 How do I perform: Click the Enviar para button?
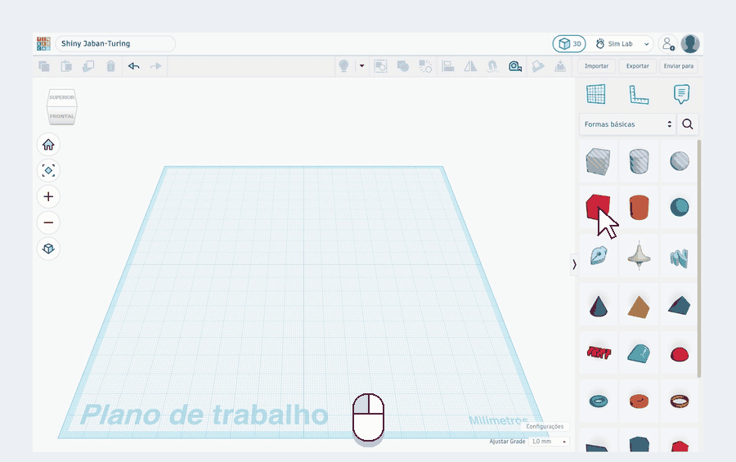tap(678, 66)
